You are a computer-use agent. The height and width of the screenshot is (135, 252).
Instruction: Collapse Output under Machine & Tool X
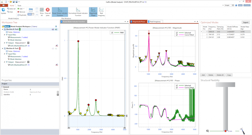click(4, 43)
